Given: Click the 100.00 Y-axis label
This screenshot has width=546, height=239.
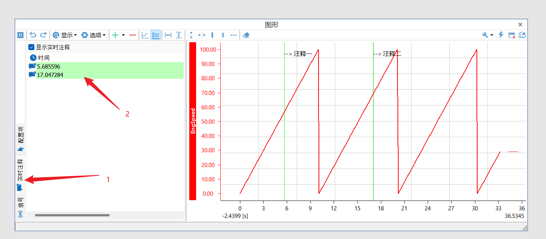Looking at the screenshot, I should pyautogui.click(x=208, y=50).
